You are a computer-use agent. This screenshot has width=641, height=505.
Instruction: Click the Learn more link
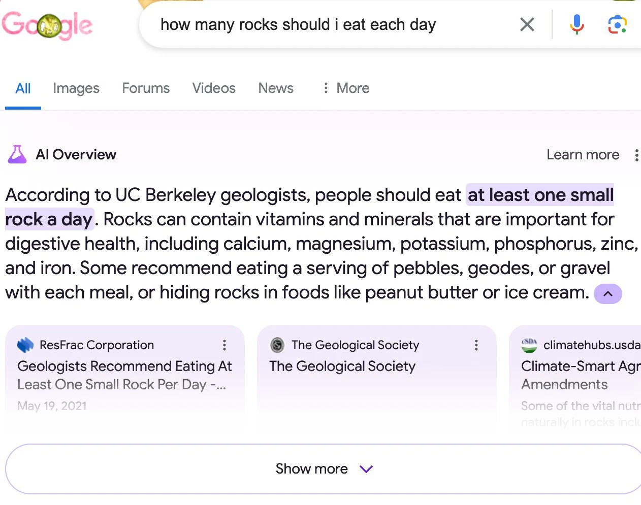pyautogui.click(x=583, y=155)
